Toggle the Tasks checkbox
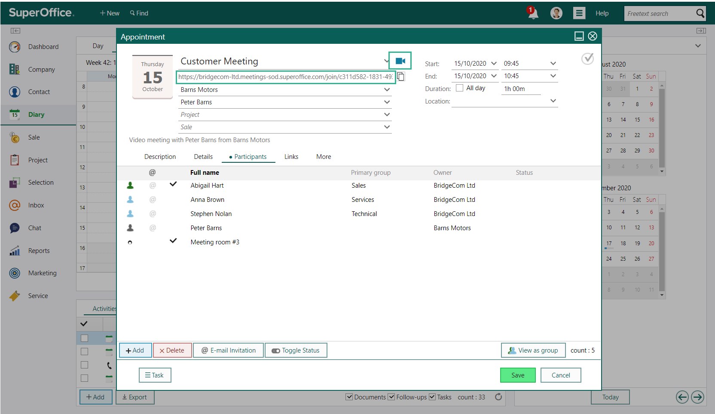 432,397
